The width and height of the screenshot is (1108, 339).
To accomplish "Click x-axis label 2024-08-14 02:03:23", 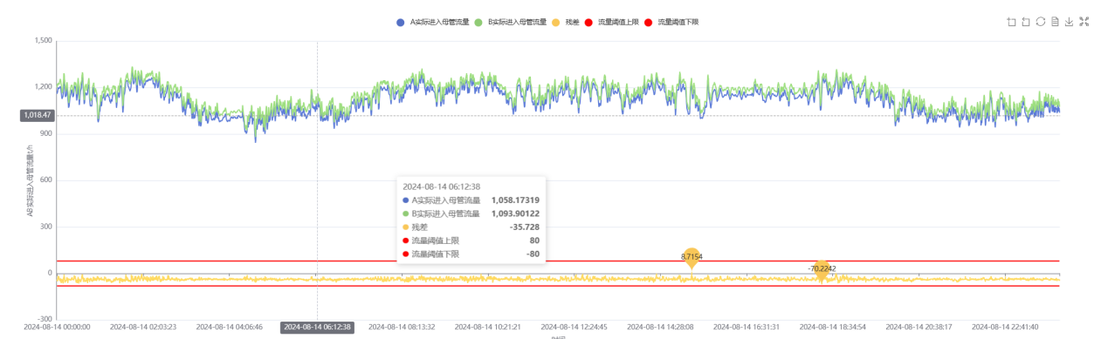I will 143,327.
